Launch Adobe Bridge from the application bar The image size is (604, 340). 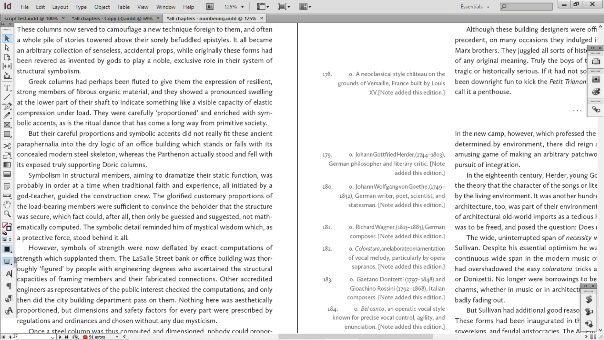point(209,6)
